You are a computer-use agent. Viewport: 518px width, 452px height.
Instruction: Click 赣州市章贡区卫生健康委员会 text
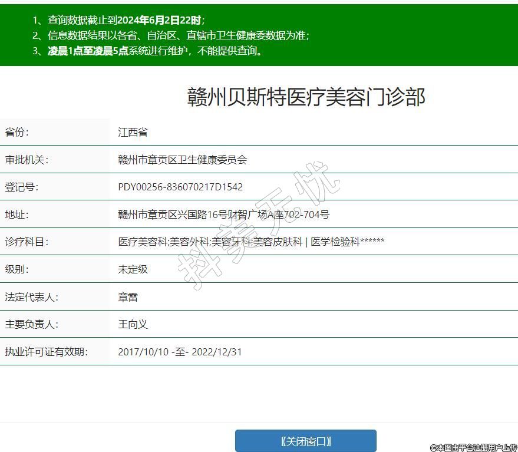pyautogui.click(x=182, y=160)
